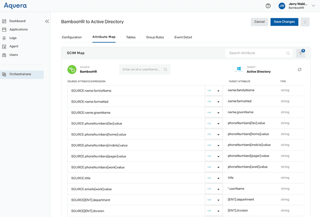320x217 pixels.
Task: Open the filter icon with badge
Action: (301, 53)
